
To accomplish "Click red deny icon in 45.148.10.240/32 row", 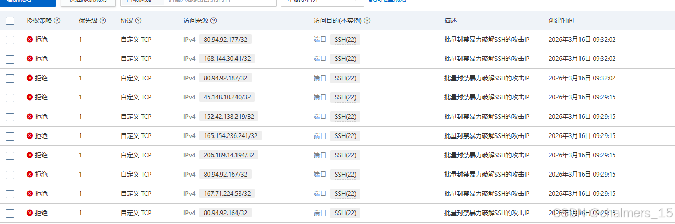I will tap(30, 97).
